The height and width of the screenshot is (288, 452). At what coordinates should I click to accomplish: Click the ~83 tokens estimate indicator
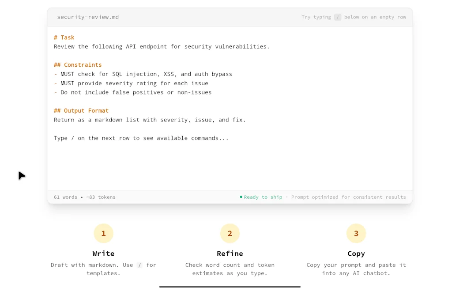101,197
